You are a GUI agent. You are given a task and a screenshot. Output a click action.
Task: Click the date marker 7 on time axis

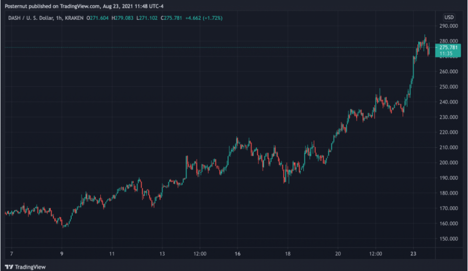click(12, 254)
